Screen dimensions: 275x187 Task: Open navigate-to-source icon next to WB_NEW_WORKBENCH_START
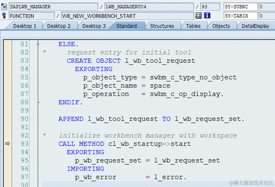click(x=198, y=15)
